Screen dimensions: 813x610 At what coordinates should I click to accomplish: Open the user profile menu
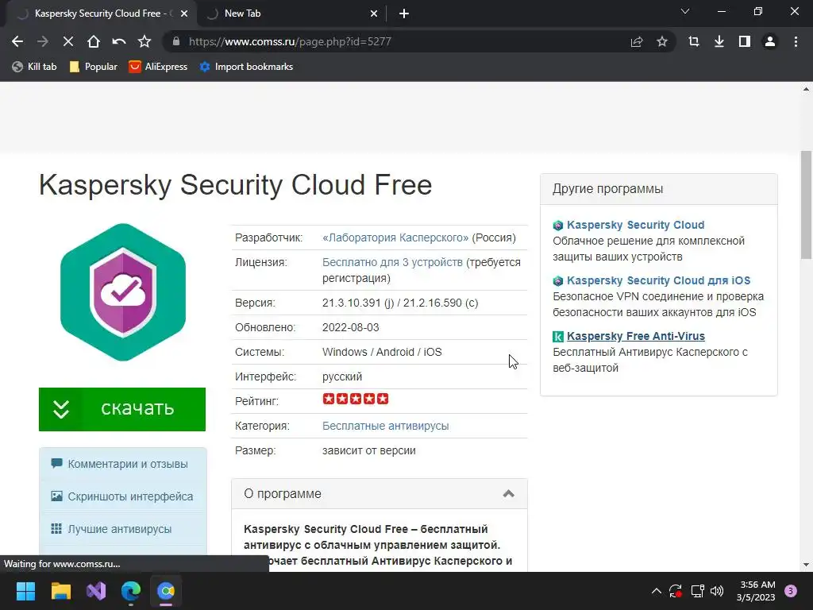coord(770,41)
